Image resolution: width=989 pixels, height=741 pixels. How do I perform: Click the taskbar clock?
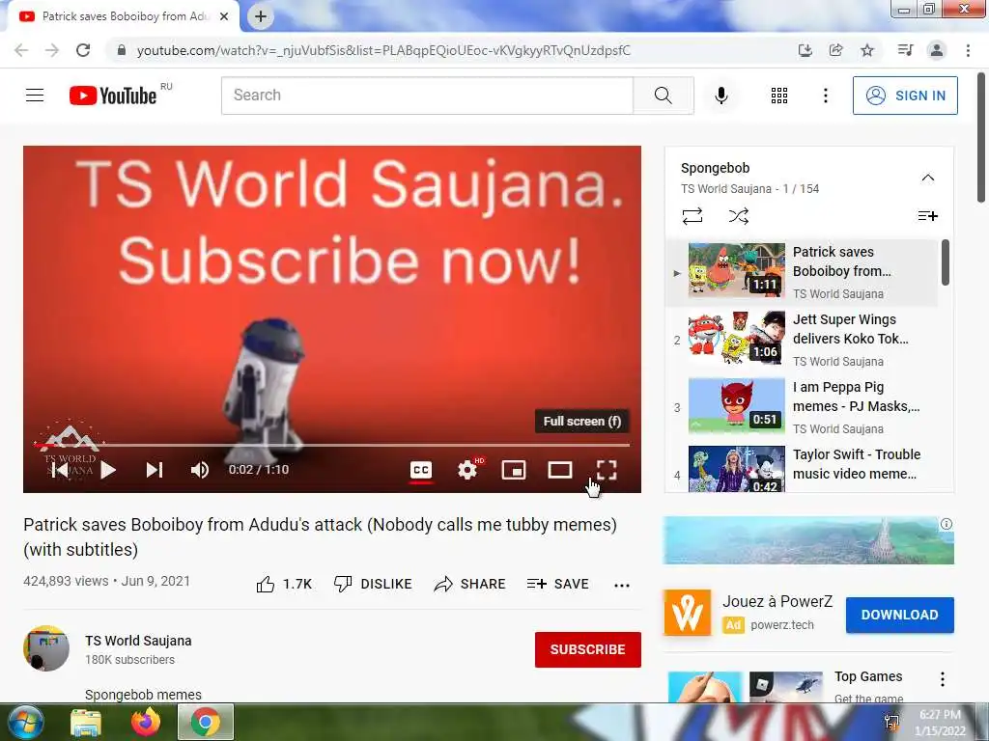[940, 723]
